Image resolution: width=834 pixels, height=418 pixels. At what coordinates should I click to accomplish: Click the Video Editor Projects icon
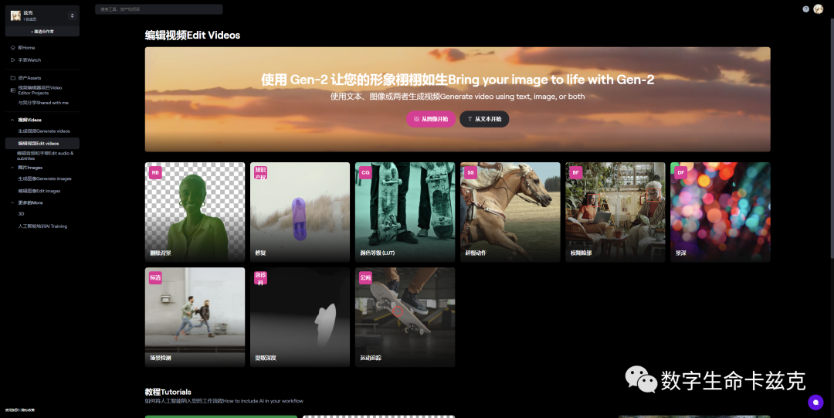pyautogui.click(x=12, y=90)
